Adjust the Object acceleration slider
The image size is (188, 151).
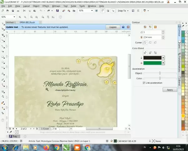coord(160,73)
